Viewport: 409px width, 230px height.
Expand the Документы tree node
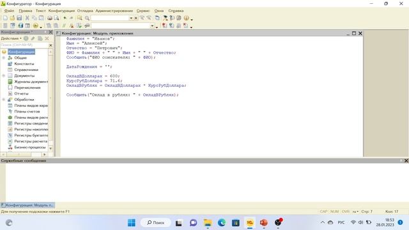4,75
